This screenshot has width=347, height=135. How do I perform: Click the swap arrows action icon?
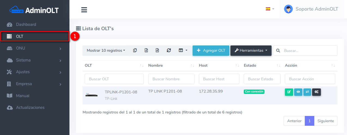point(307,92)
